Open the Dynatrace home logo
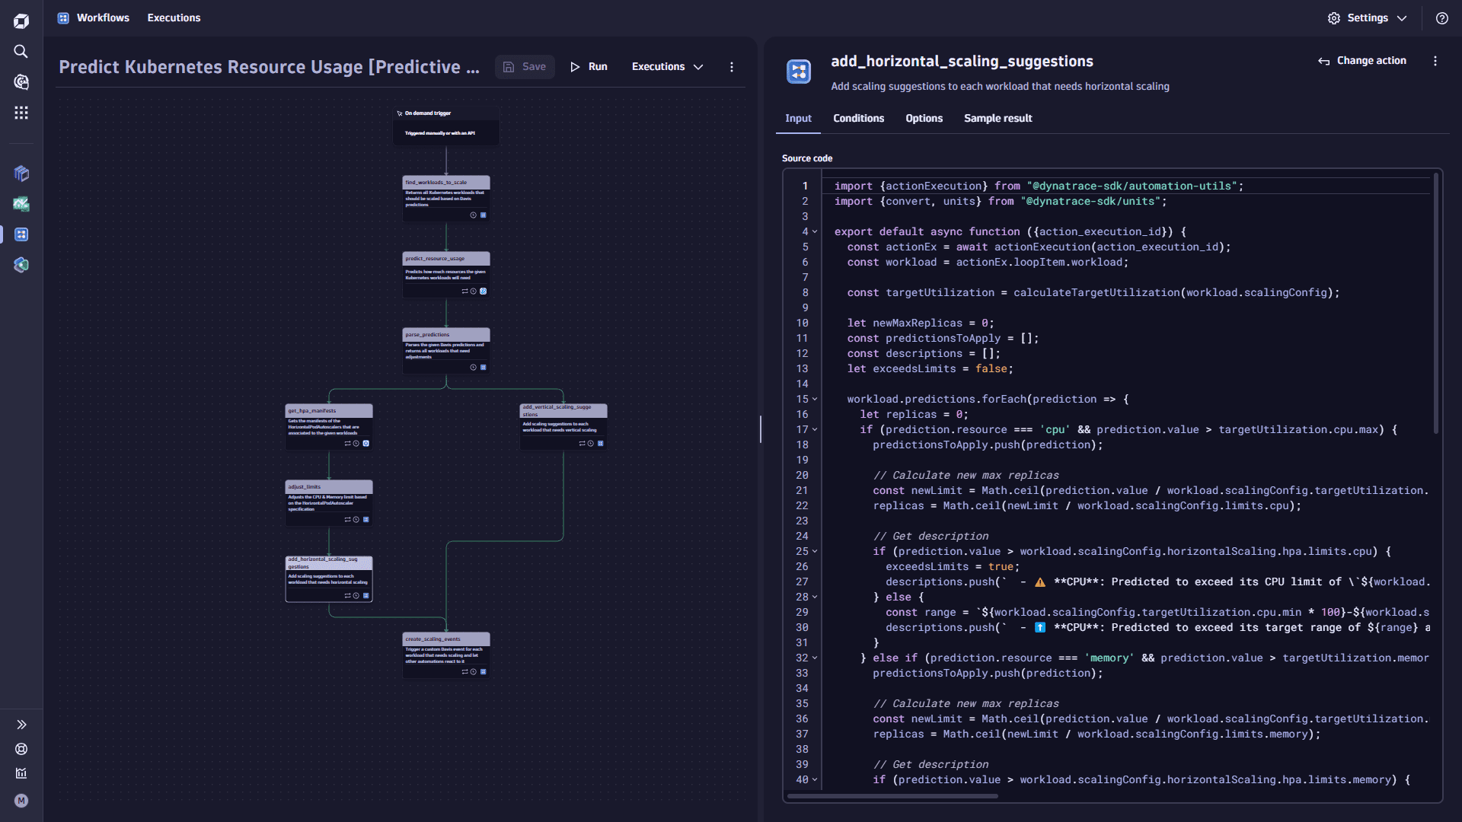This screenshot has height=822, width=1462. click(21, 21)
